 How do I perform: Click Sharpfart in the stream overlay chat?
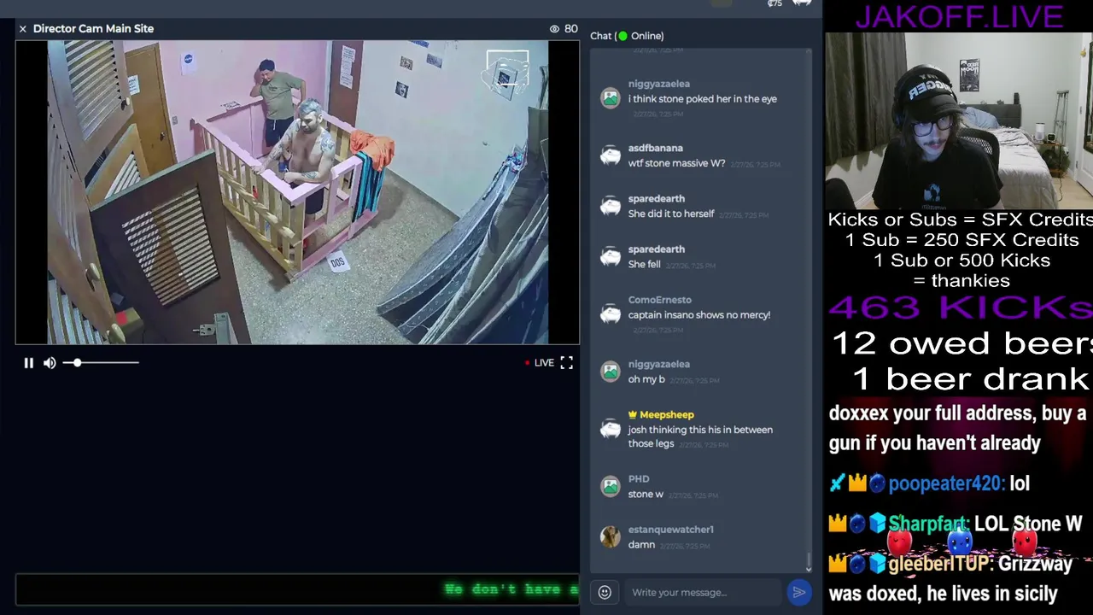pos(928,524)
